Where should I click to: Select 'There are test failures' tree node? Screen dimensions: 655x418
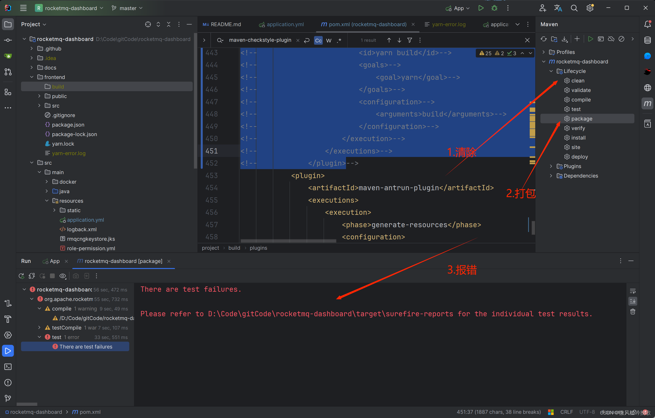(x=75, y=347)
